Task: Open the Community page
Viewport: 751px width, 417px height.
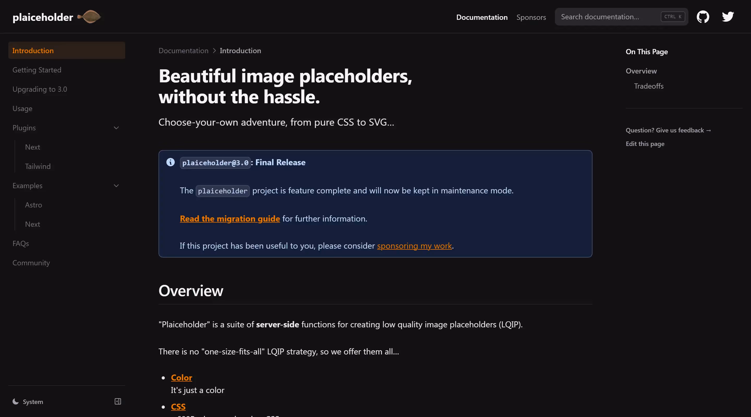Action: [x=31, y=262]
